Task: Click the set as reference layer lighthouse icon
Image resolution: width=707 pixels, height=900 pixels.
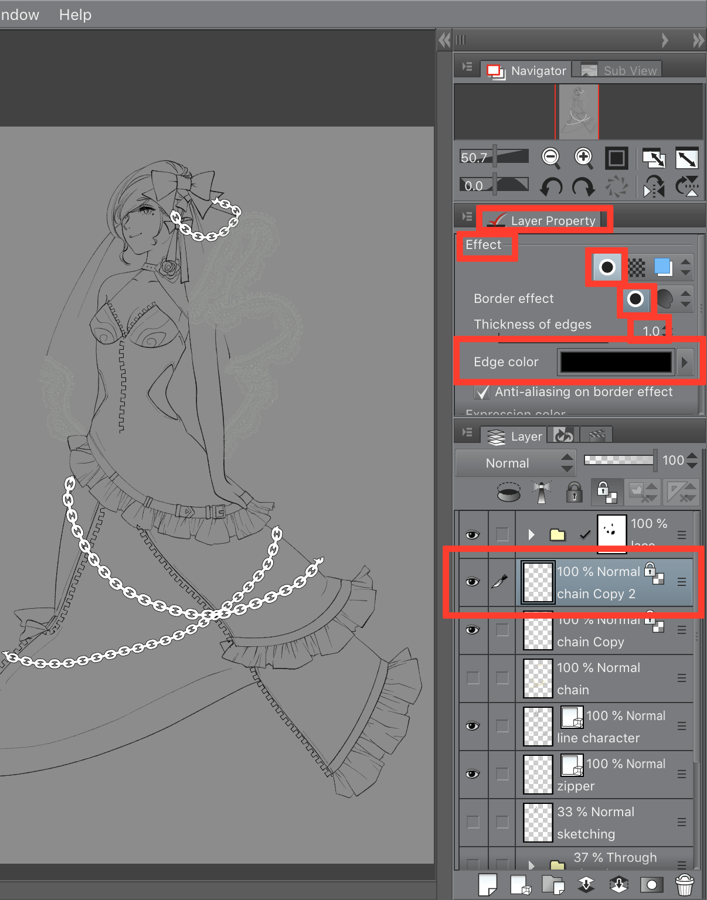Action: (x=541, y=492)
